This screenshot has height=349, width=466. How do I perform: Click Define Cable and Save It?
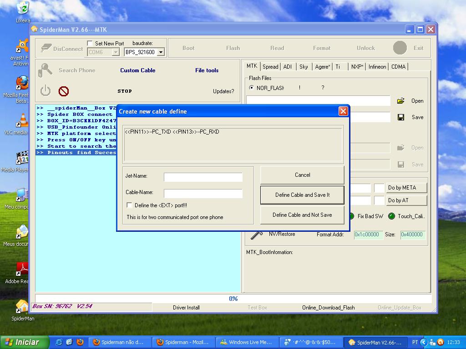[x=302, y=195]
